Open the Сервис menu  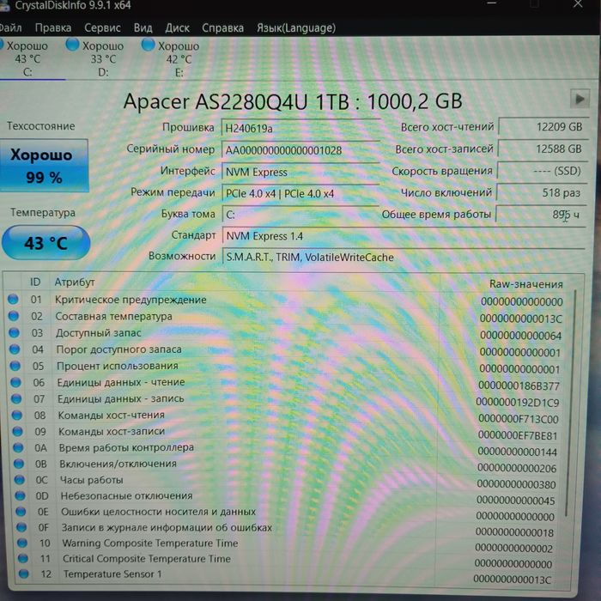pos(102,28)
